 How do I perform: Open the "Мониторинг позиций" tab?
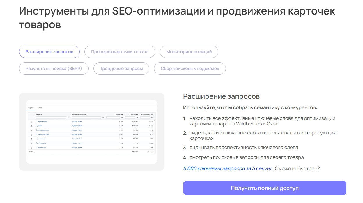point(189,52)
